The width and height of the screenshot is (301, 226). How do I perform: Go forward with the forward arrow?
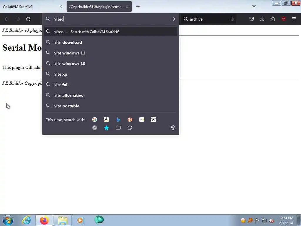coord(17,19)
